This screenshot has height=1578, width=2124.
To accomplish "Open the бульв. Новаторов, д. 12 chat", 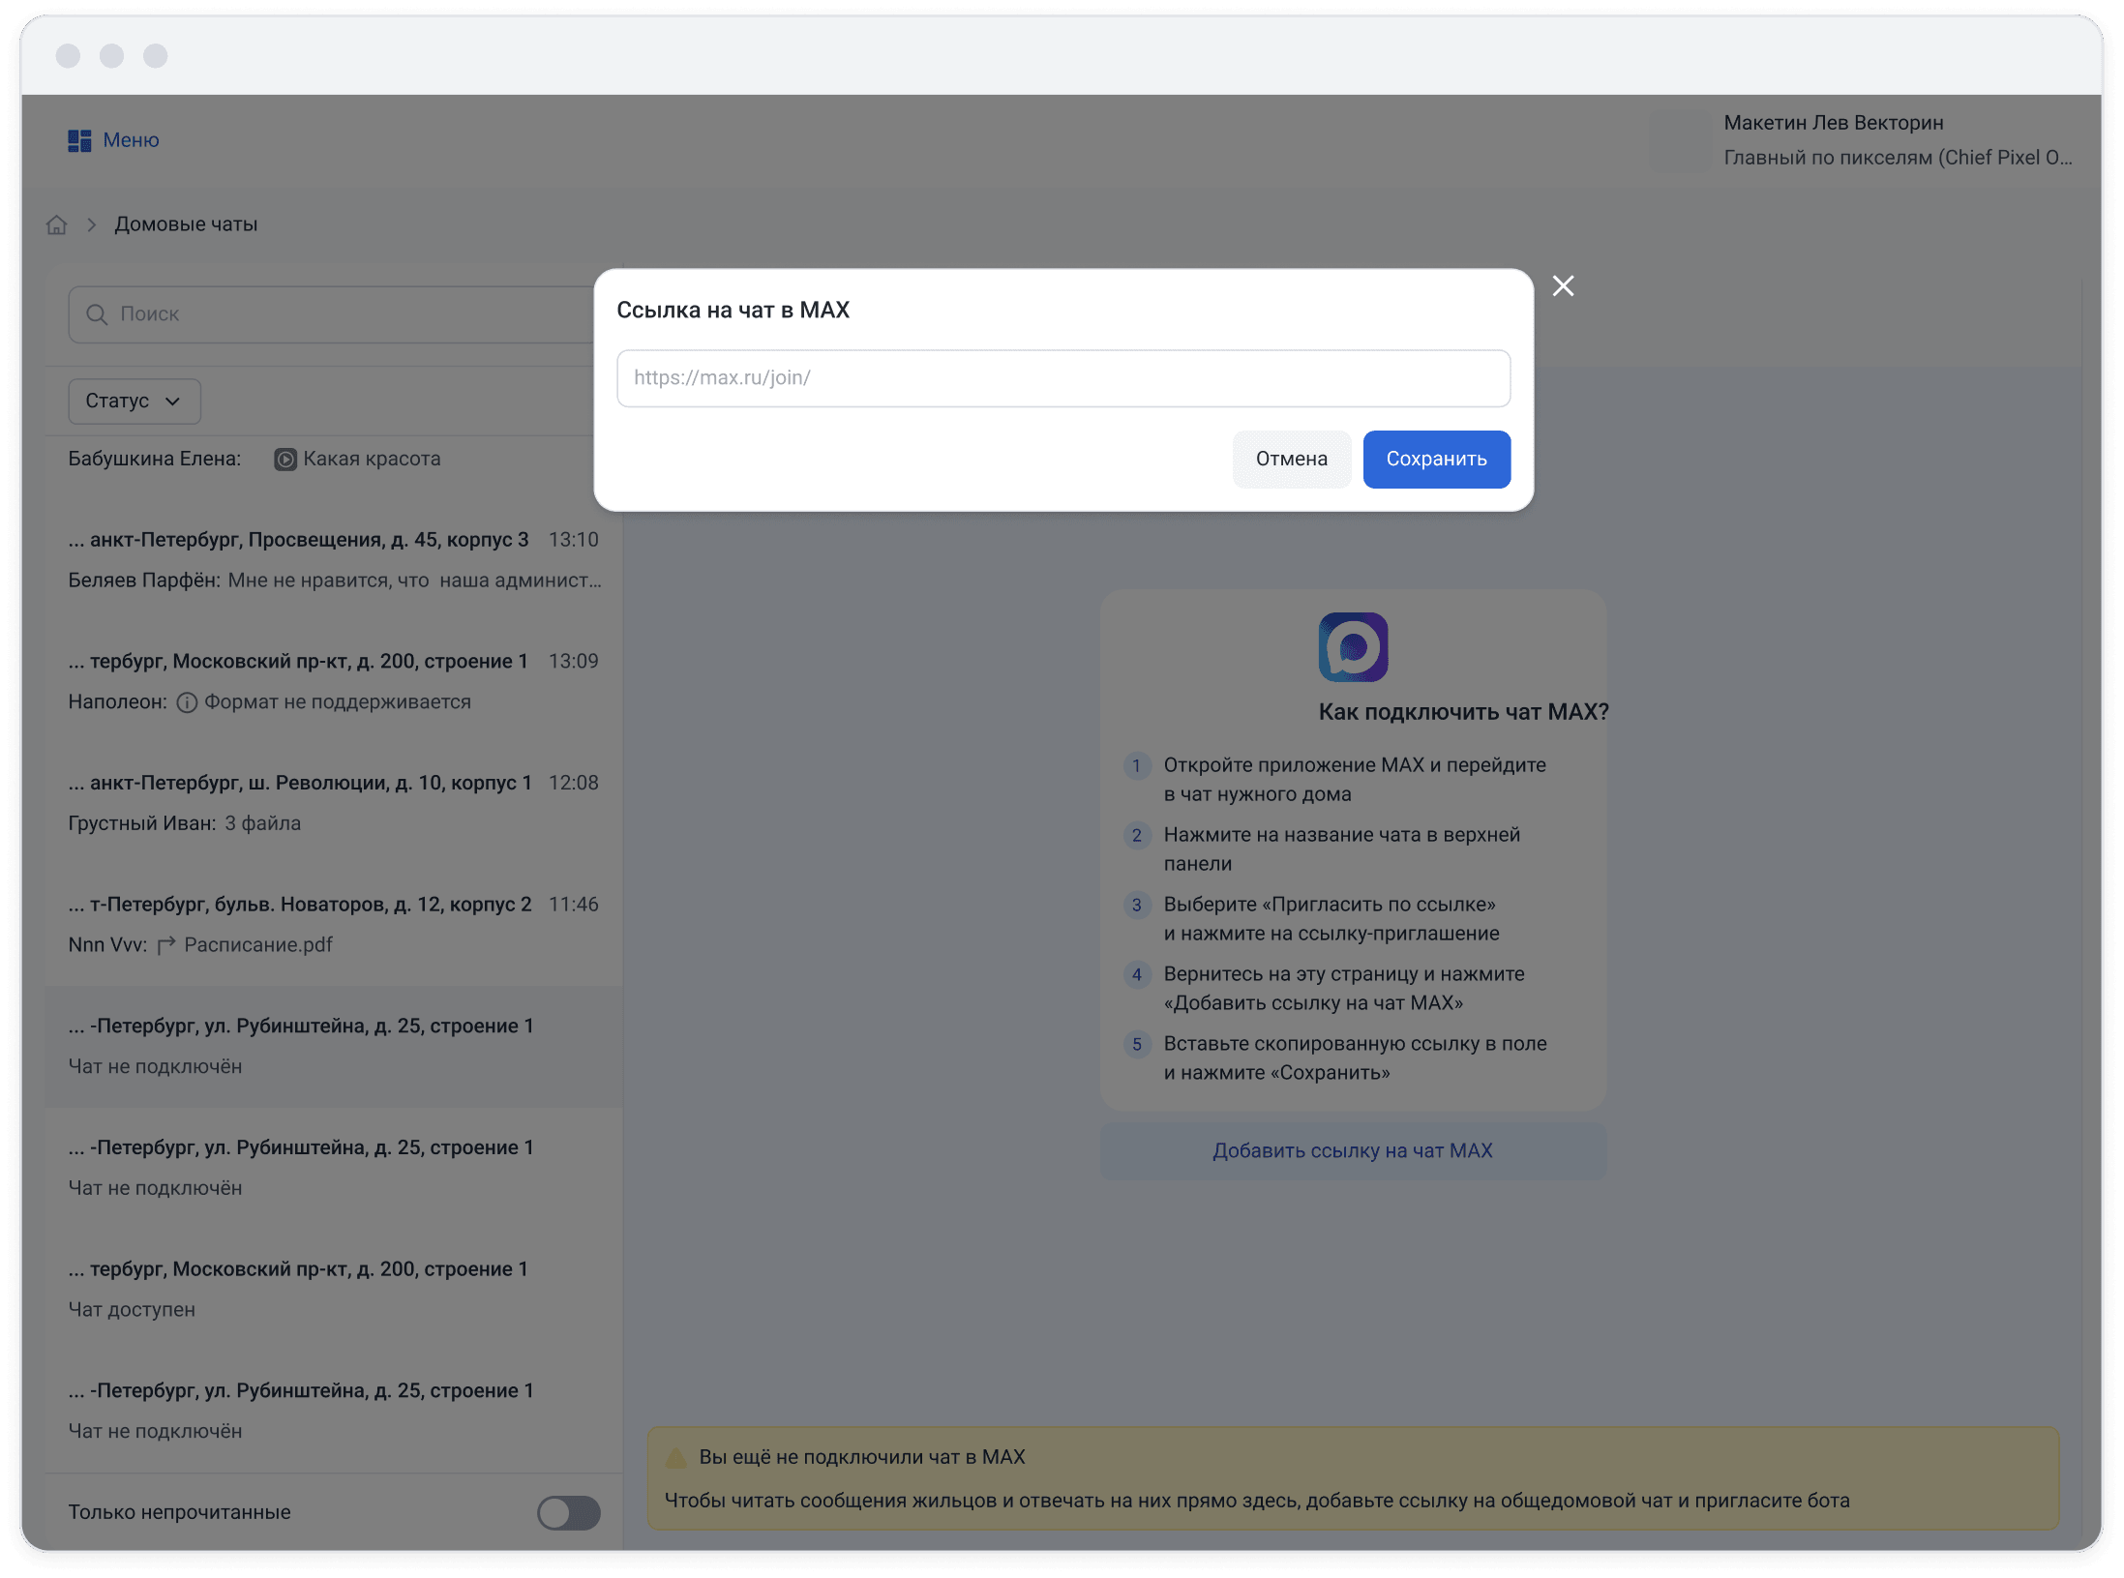I will click(x=334, y=925).
